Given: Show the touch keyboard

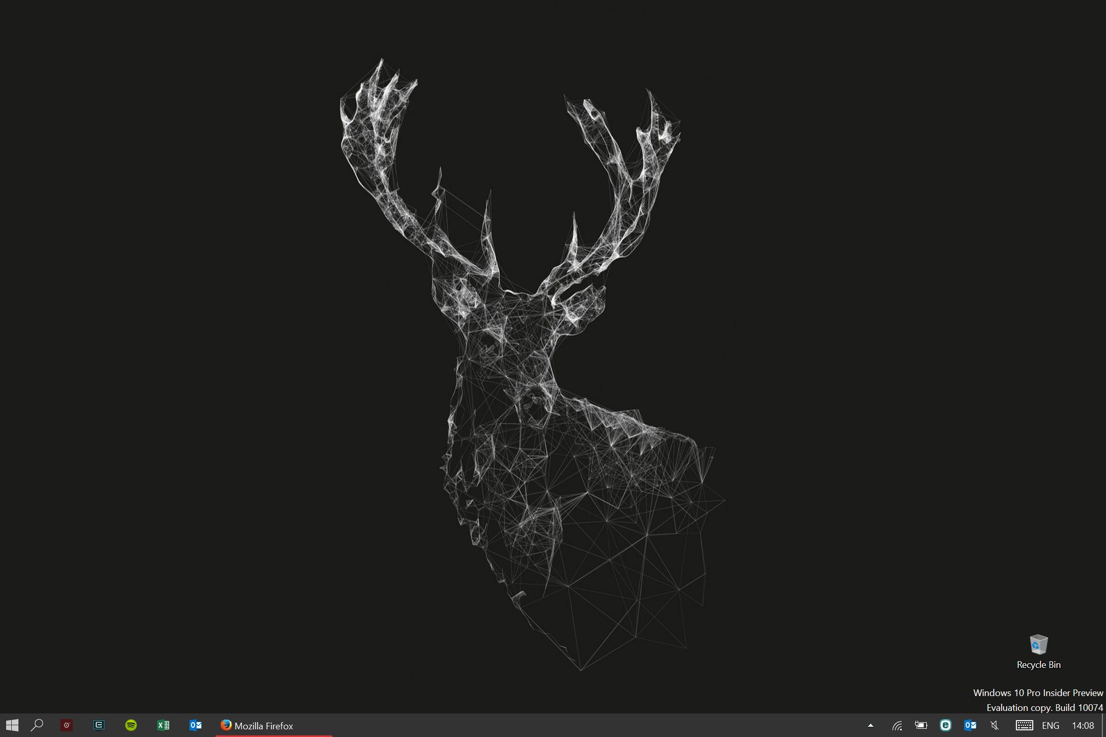Looking at the screenshot, I should 1025,725.
